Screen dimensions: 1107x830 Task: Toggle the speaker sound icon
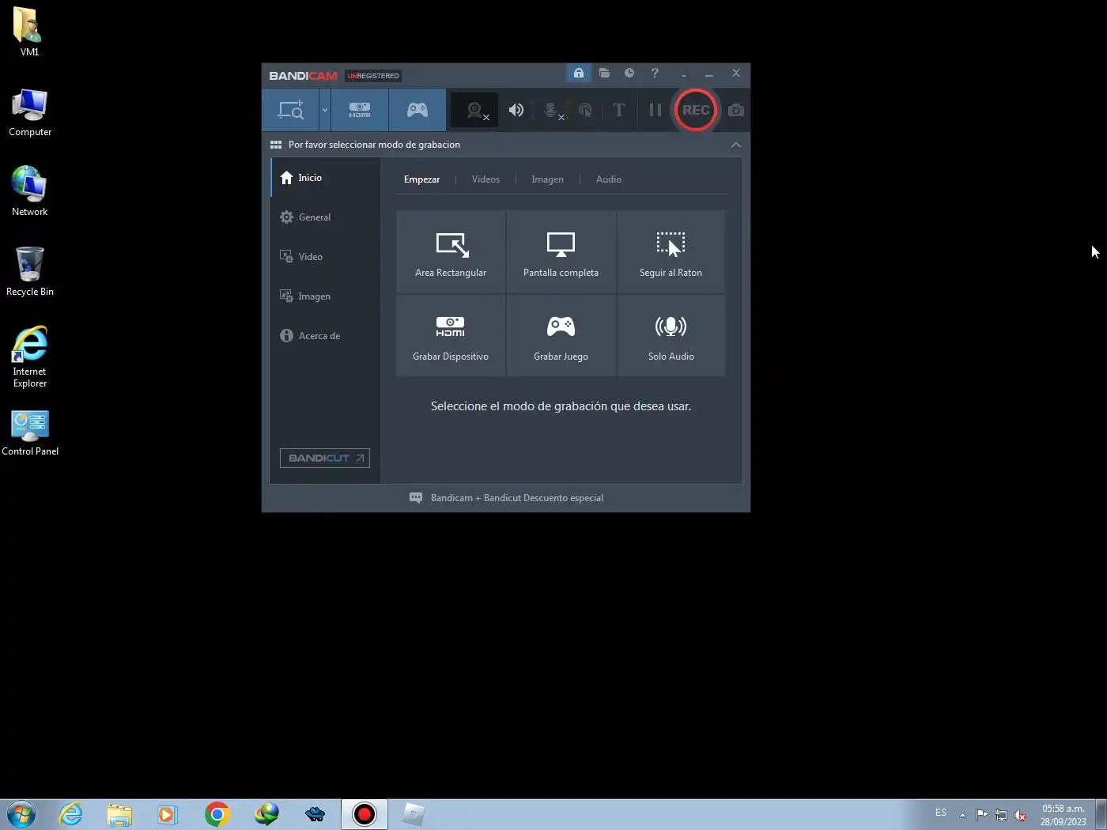click(516, 110)
